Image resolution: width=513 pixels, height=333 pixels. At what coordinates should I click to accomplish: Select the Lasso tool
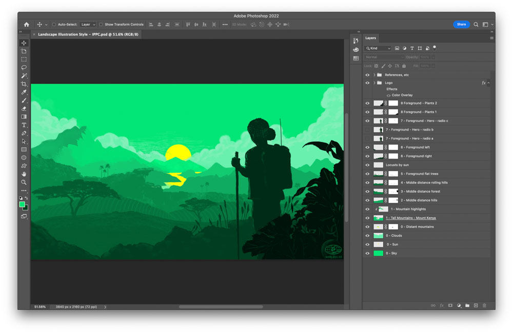pyautogui.click(x=24, y=68)
